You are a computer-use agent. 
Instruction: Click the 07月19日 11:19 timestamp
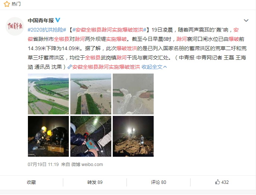coord(43,165)
